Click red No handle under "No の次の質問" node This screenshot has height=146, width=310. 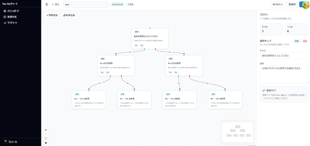190,76
